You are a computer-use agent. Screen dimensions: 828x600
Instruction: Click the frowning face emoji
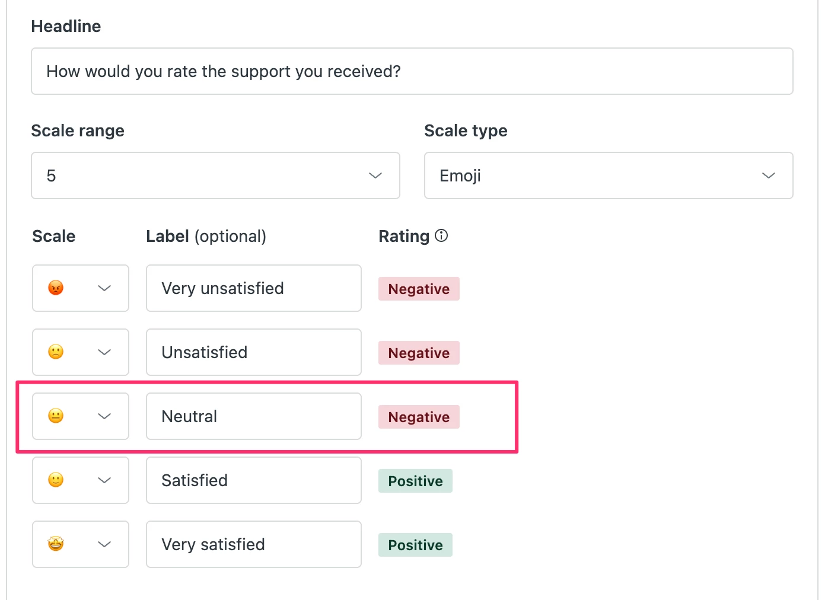click(56, 352)
